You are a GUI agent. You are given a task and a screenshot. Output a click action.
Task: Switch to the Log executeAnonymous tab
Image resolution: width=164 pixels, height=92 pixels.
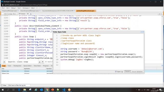point(58,11)
